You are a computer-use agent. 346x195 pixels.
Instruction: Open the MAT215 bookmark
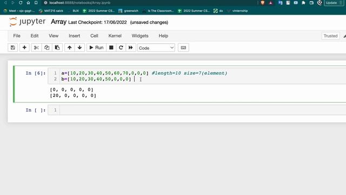[51, 11]
